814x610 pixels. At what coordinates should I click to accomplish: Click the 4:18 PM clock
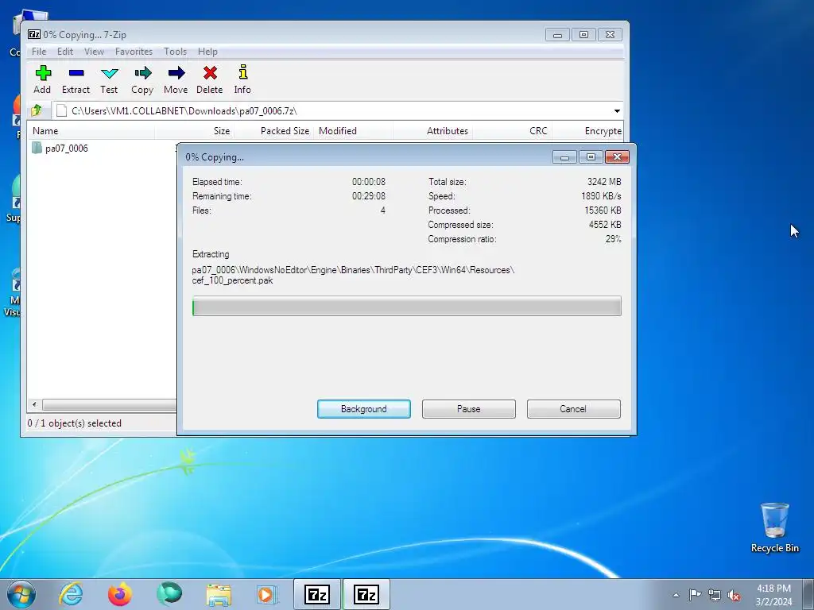773,589
